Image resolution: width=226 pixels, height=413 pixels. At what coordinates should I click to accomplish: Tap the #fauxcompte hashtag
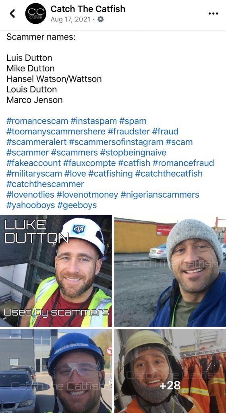pyautogui.click(x=89, y=163)
